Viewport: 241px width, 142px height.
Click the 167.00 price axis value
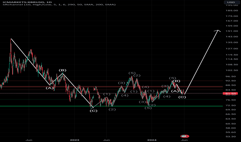(x=232, y=21)
